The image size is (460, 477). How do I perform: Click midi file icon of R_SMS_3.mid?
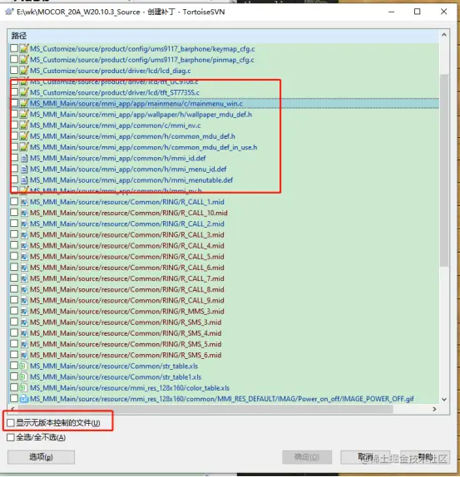click(24, 322)
